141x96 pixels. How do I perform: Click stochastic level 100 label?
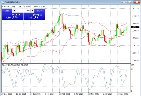(133, 65)
